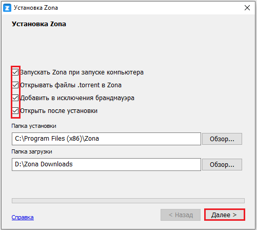The width and height of the screenshot is (257, 230).
Task: Toggle the 'Открывать файлы .torrent в Zona' checkbox
Action: pos(15,85)
